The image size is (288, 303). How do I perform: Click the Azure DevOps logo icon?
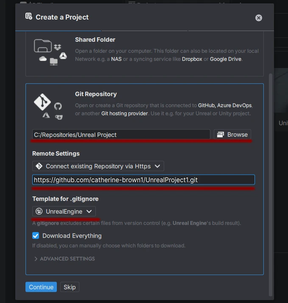click(x=46, y=115)
